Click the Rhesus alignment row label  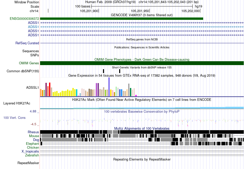[33, 132]
